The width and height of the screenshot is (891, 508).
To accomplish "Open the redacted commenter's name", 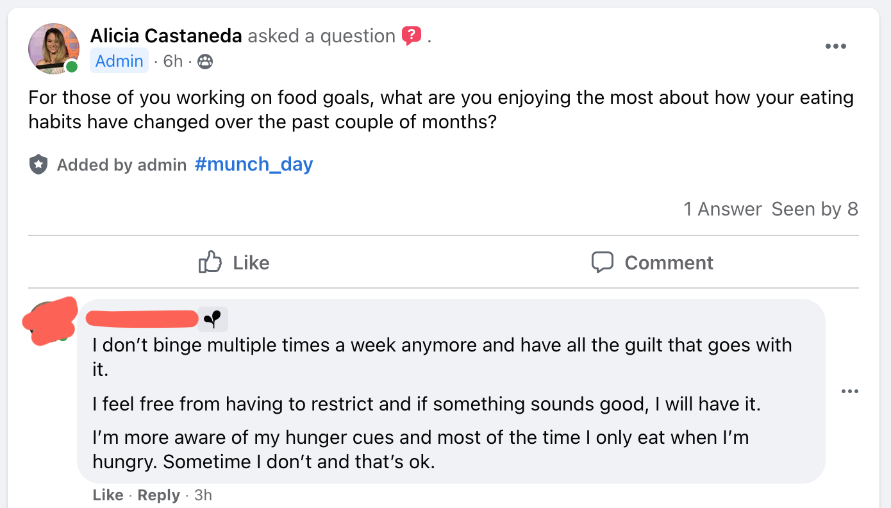I will [x=142, y=319].
